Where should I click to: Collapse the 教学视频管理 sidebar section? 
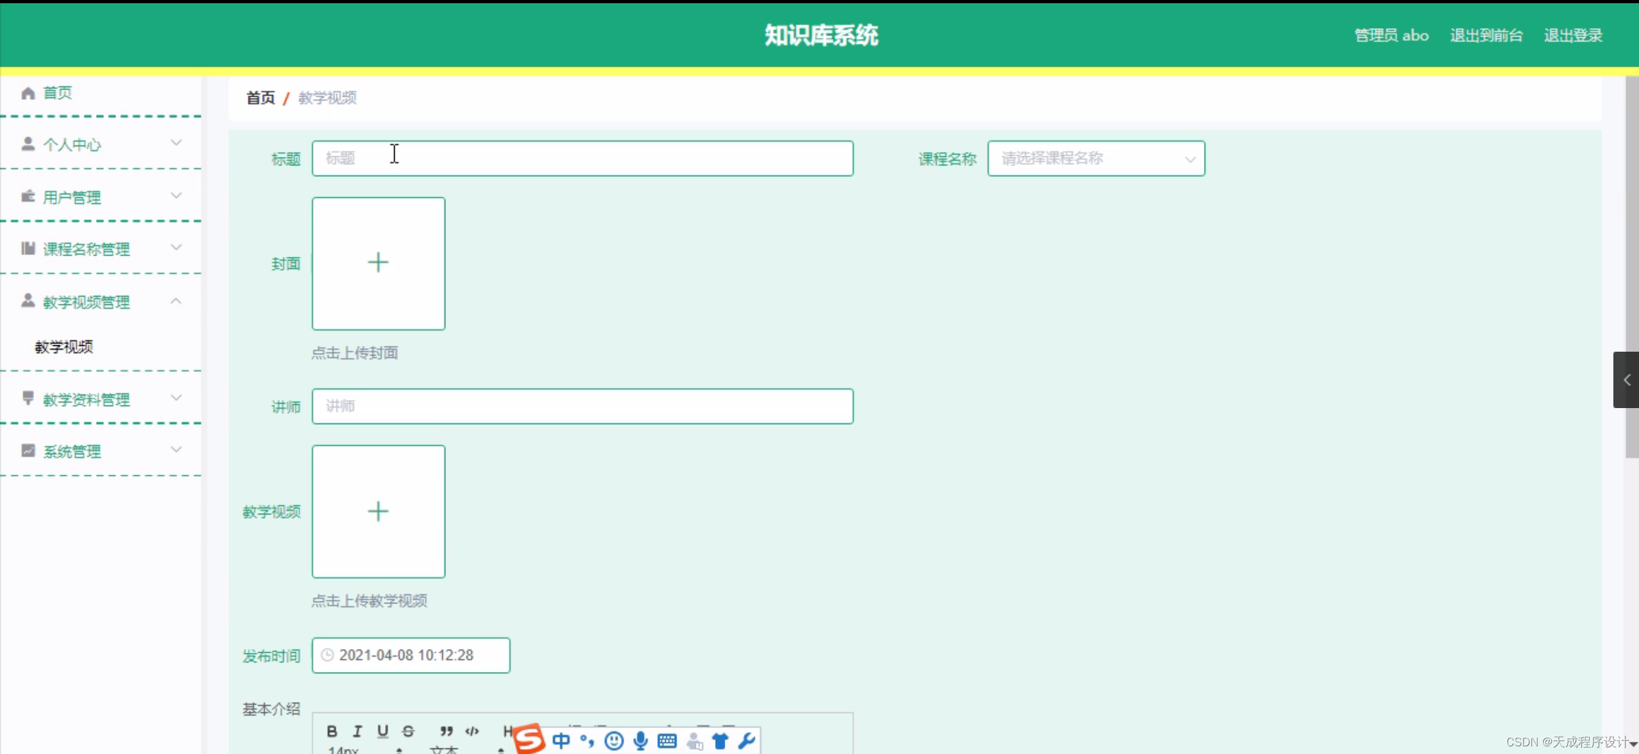pos(101,302)
